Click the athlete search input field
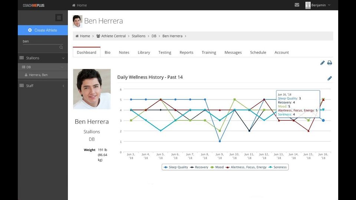356x200 pixels. pyautogui.click(x=39, y=41)
